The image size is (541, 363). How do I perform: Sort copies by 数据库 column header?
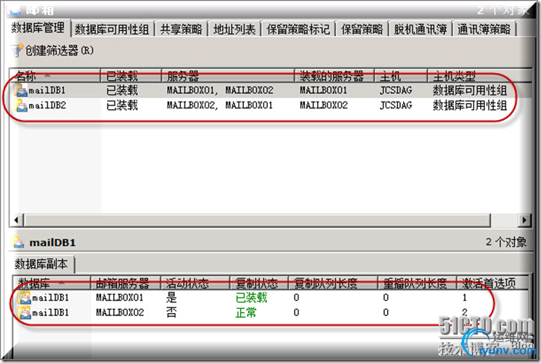click(52, 283)
